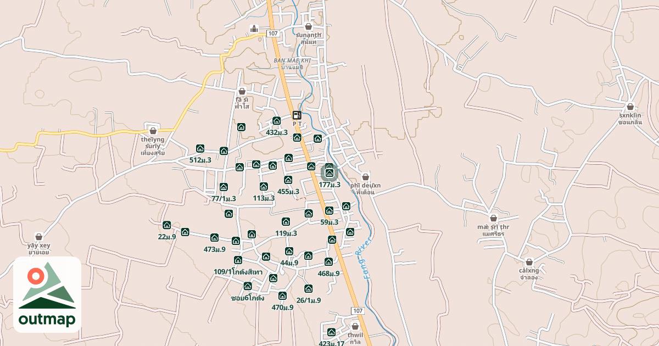Click the yāy xey shop icon
659x346 pixels.
38,237
